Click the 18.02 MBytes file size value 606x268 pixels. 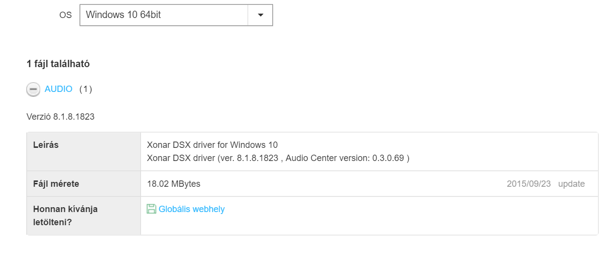tap(174, 184)
